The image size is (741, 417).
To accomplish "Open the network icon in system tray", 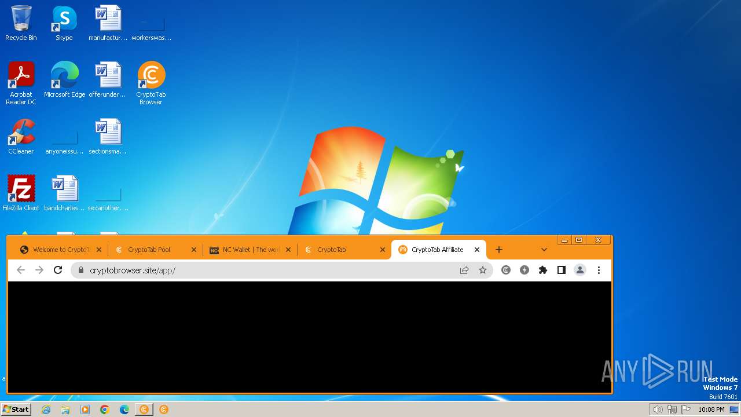I will [x=672, y=409].
